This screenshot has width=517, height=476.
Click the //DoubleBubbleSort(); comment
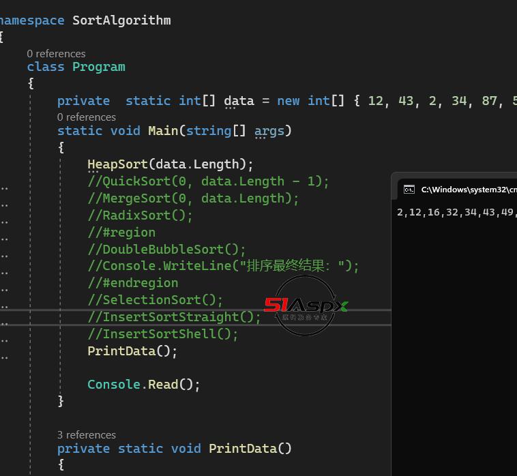[166, 250]
